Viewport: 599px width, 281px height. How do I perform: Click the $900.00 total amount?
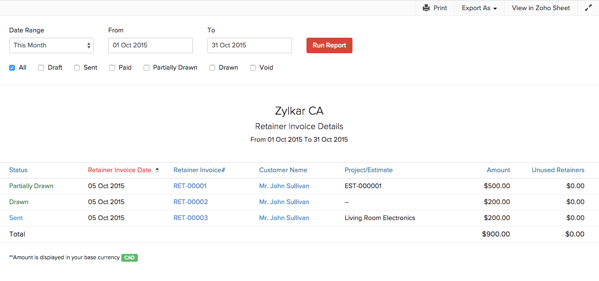[496, 234]
